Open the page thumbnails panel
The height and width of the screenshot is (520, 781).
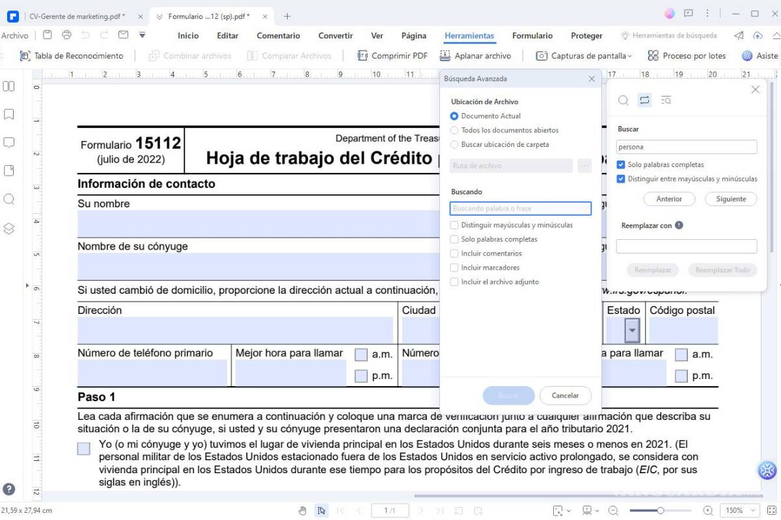point(8,85)
